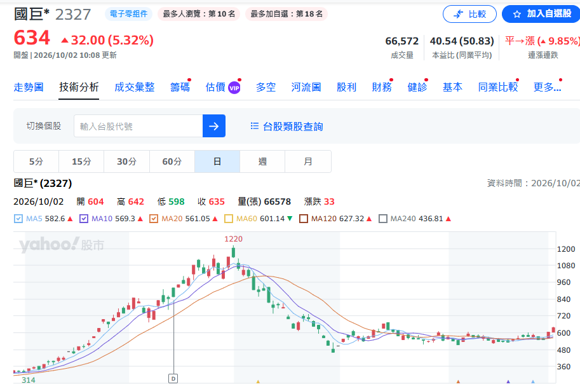The image size is (580, 389).
Task: Open the 健診 tab
Action: click(417, 87)
